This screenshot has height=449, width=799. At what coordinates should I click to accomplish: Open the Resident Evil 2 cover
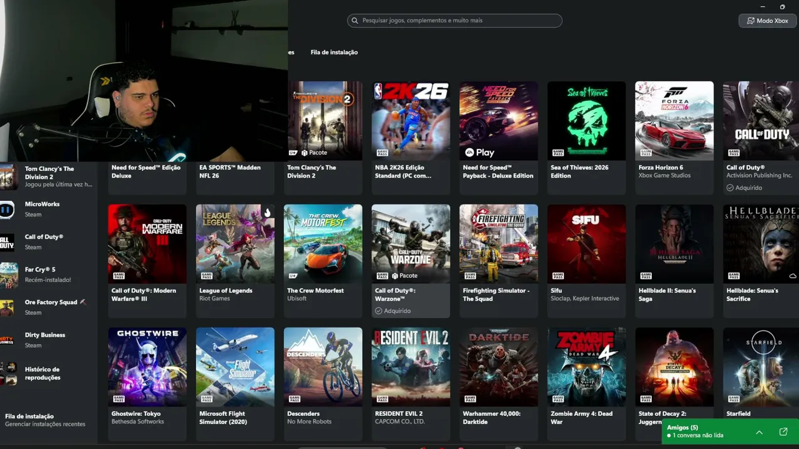click(x=411, y=367)
